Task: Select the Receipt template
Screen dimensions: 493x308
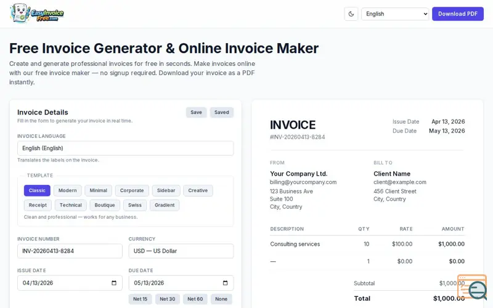Action: pos(38,205)
